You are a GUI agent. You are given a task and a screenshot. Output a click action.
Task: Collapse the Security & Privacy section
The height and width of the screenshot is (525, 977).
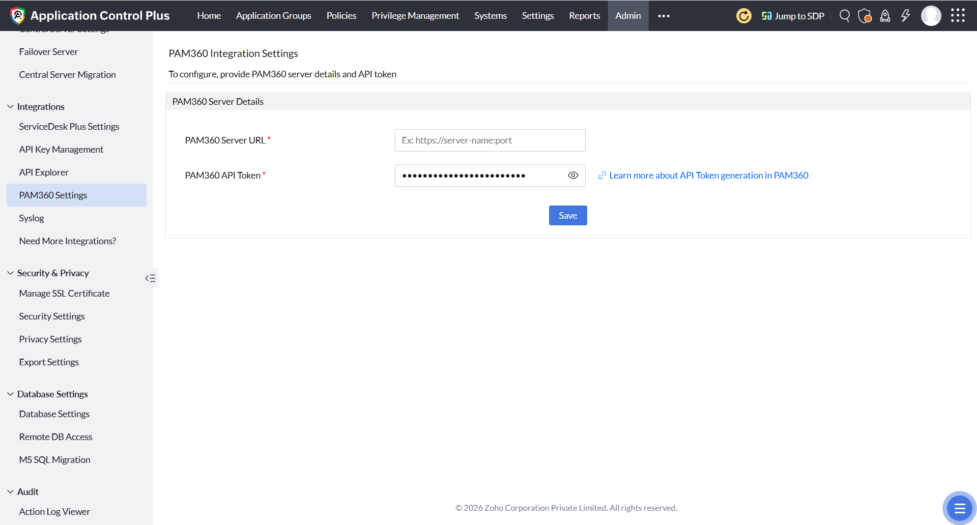[10, 273]
